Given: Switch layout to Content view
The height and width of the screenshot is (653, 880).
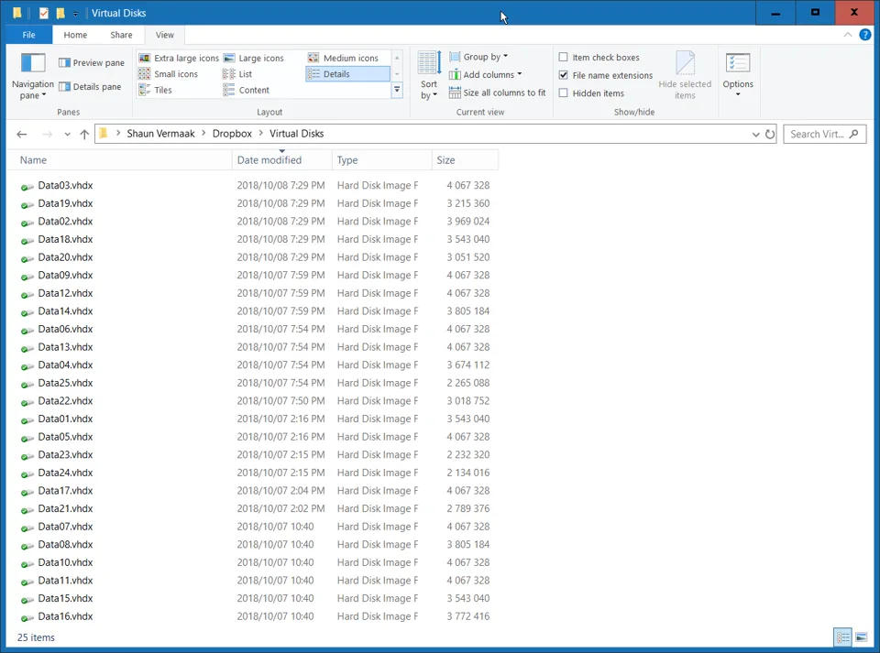Looking at the screenshot, I should 246,90.
